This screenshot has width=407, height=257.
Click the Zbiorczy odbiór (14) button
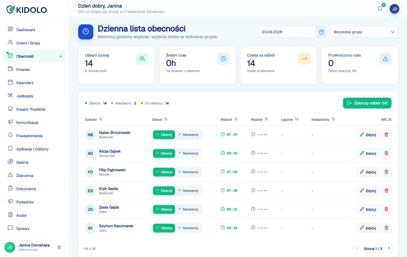point(367,103)
